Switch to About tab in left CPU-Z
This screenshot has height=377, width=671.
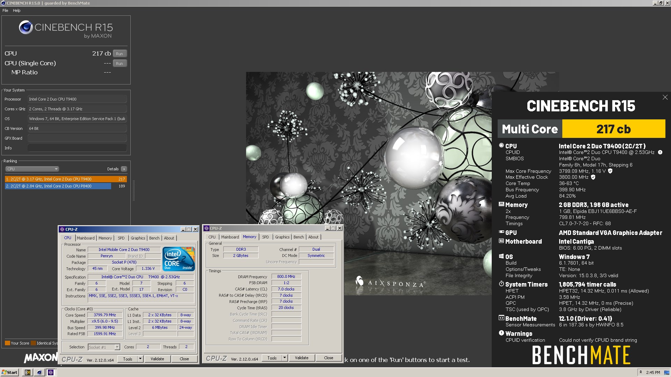pos(169,238)
